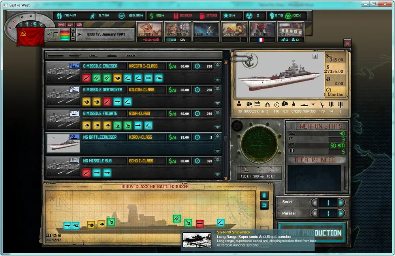Select the G Missile Cruiser name field
Screen dimensions: 395x256
pyautogui.click(x=104, y=66)
